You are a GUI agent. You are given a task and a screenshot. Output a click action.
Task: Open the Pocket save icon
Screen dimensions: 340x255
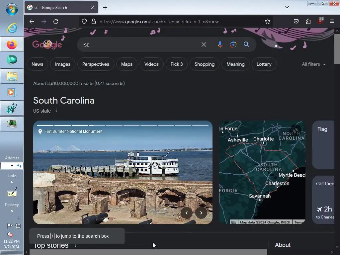(x=296, y=22)
